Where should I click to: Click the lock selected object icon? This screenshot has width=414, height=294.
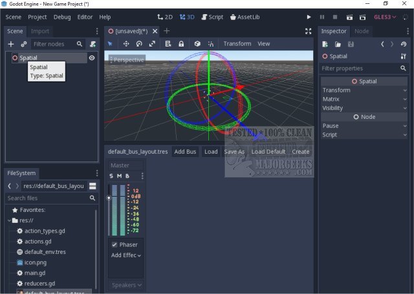click(181, 44)
